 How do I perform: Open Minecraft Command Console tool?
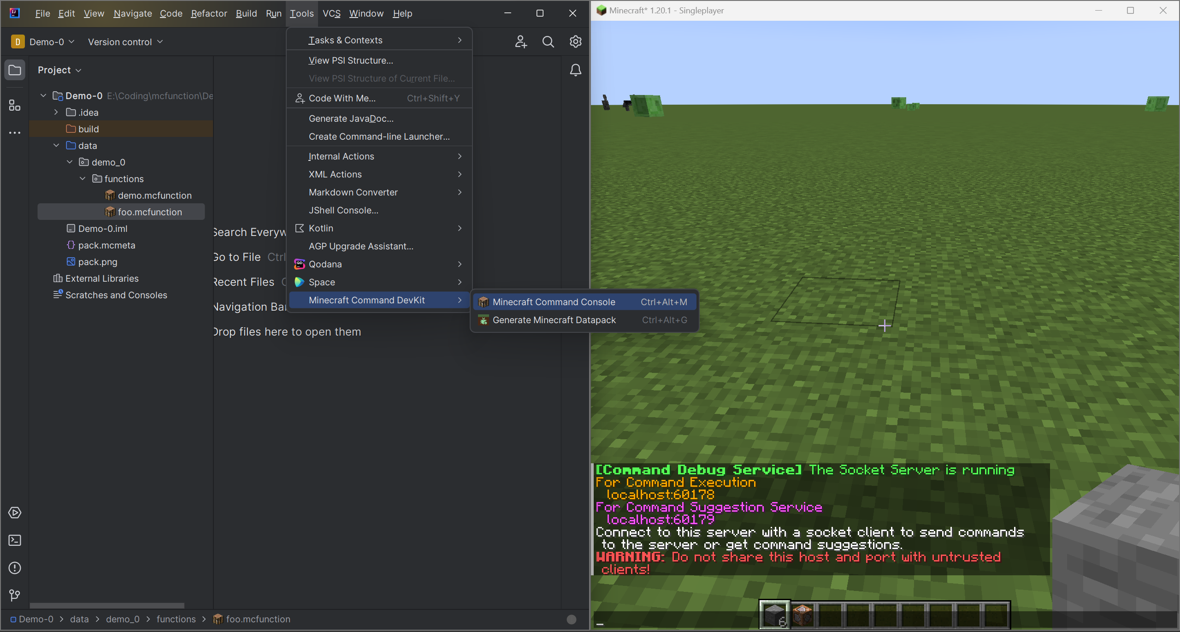[x=554, y=302]
